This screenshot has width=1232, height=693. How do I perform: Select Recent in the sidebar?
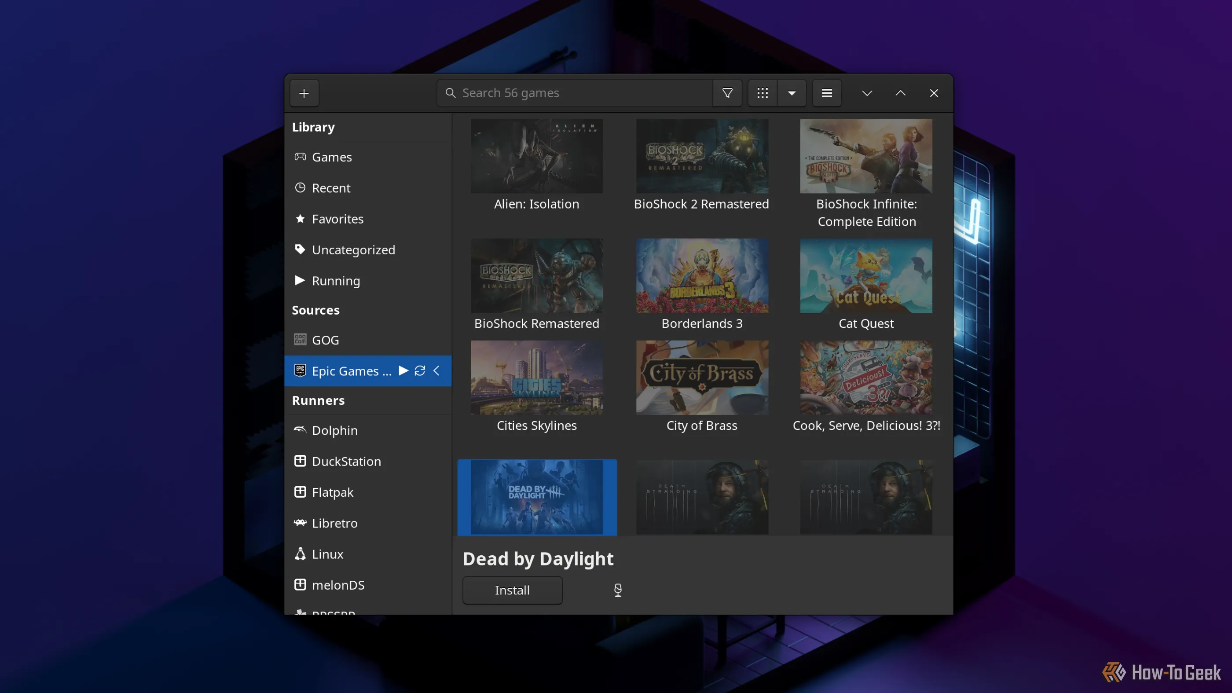coord(368,188)
